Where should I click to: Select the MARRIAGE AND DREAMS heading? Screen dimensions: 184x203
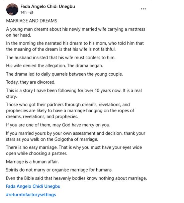tap(31, 21)
